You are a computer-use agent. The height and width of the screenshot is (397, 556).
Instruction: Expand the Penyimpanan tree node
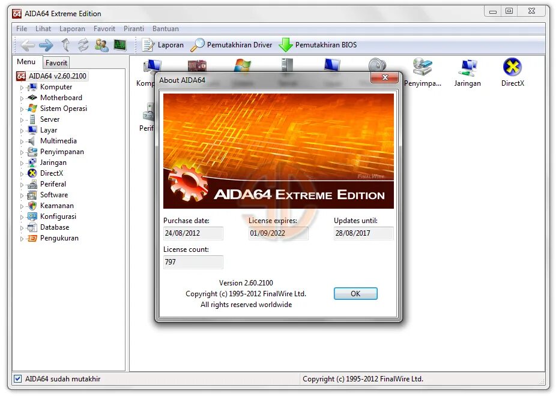click(x=22, y=152)
